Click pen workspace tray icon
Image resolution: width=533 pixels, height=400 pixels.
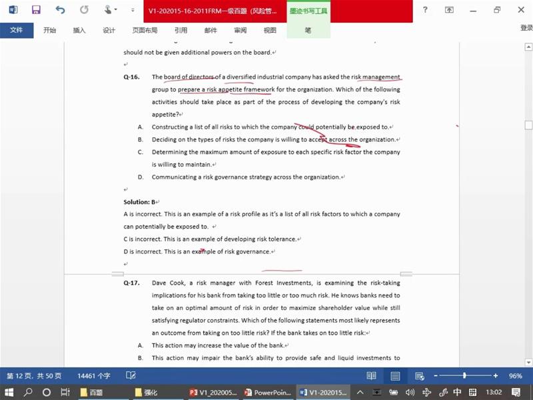pos(442,392)
